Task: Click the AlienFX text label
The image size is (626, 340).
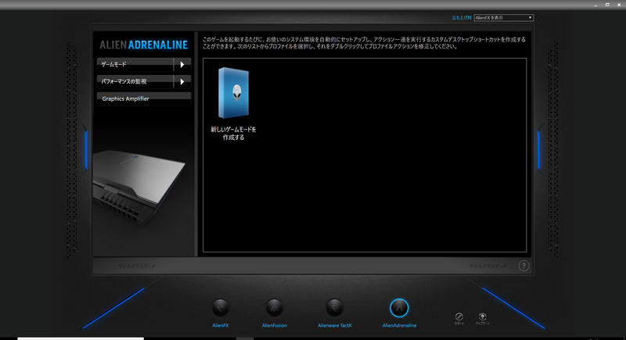Action: pyautogui.click(x=221, y=326)
